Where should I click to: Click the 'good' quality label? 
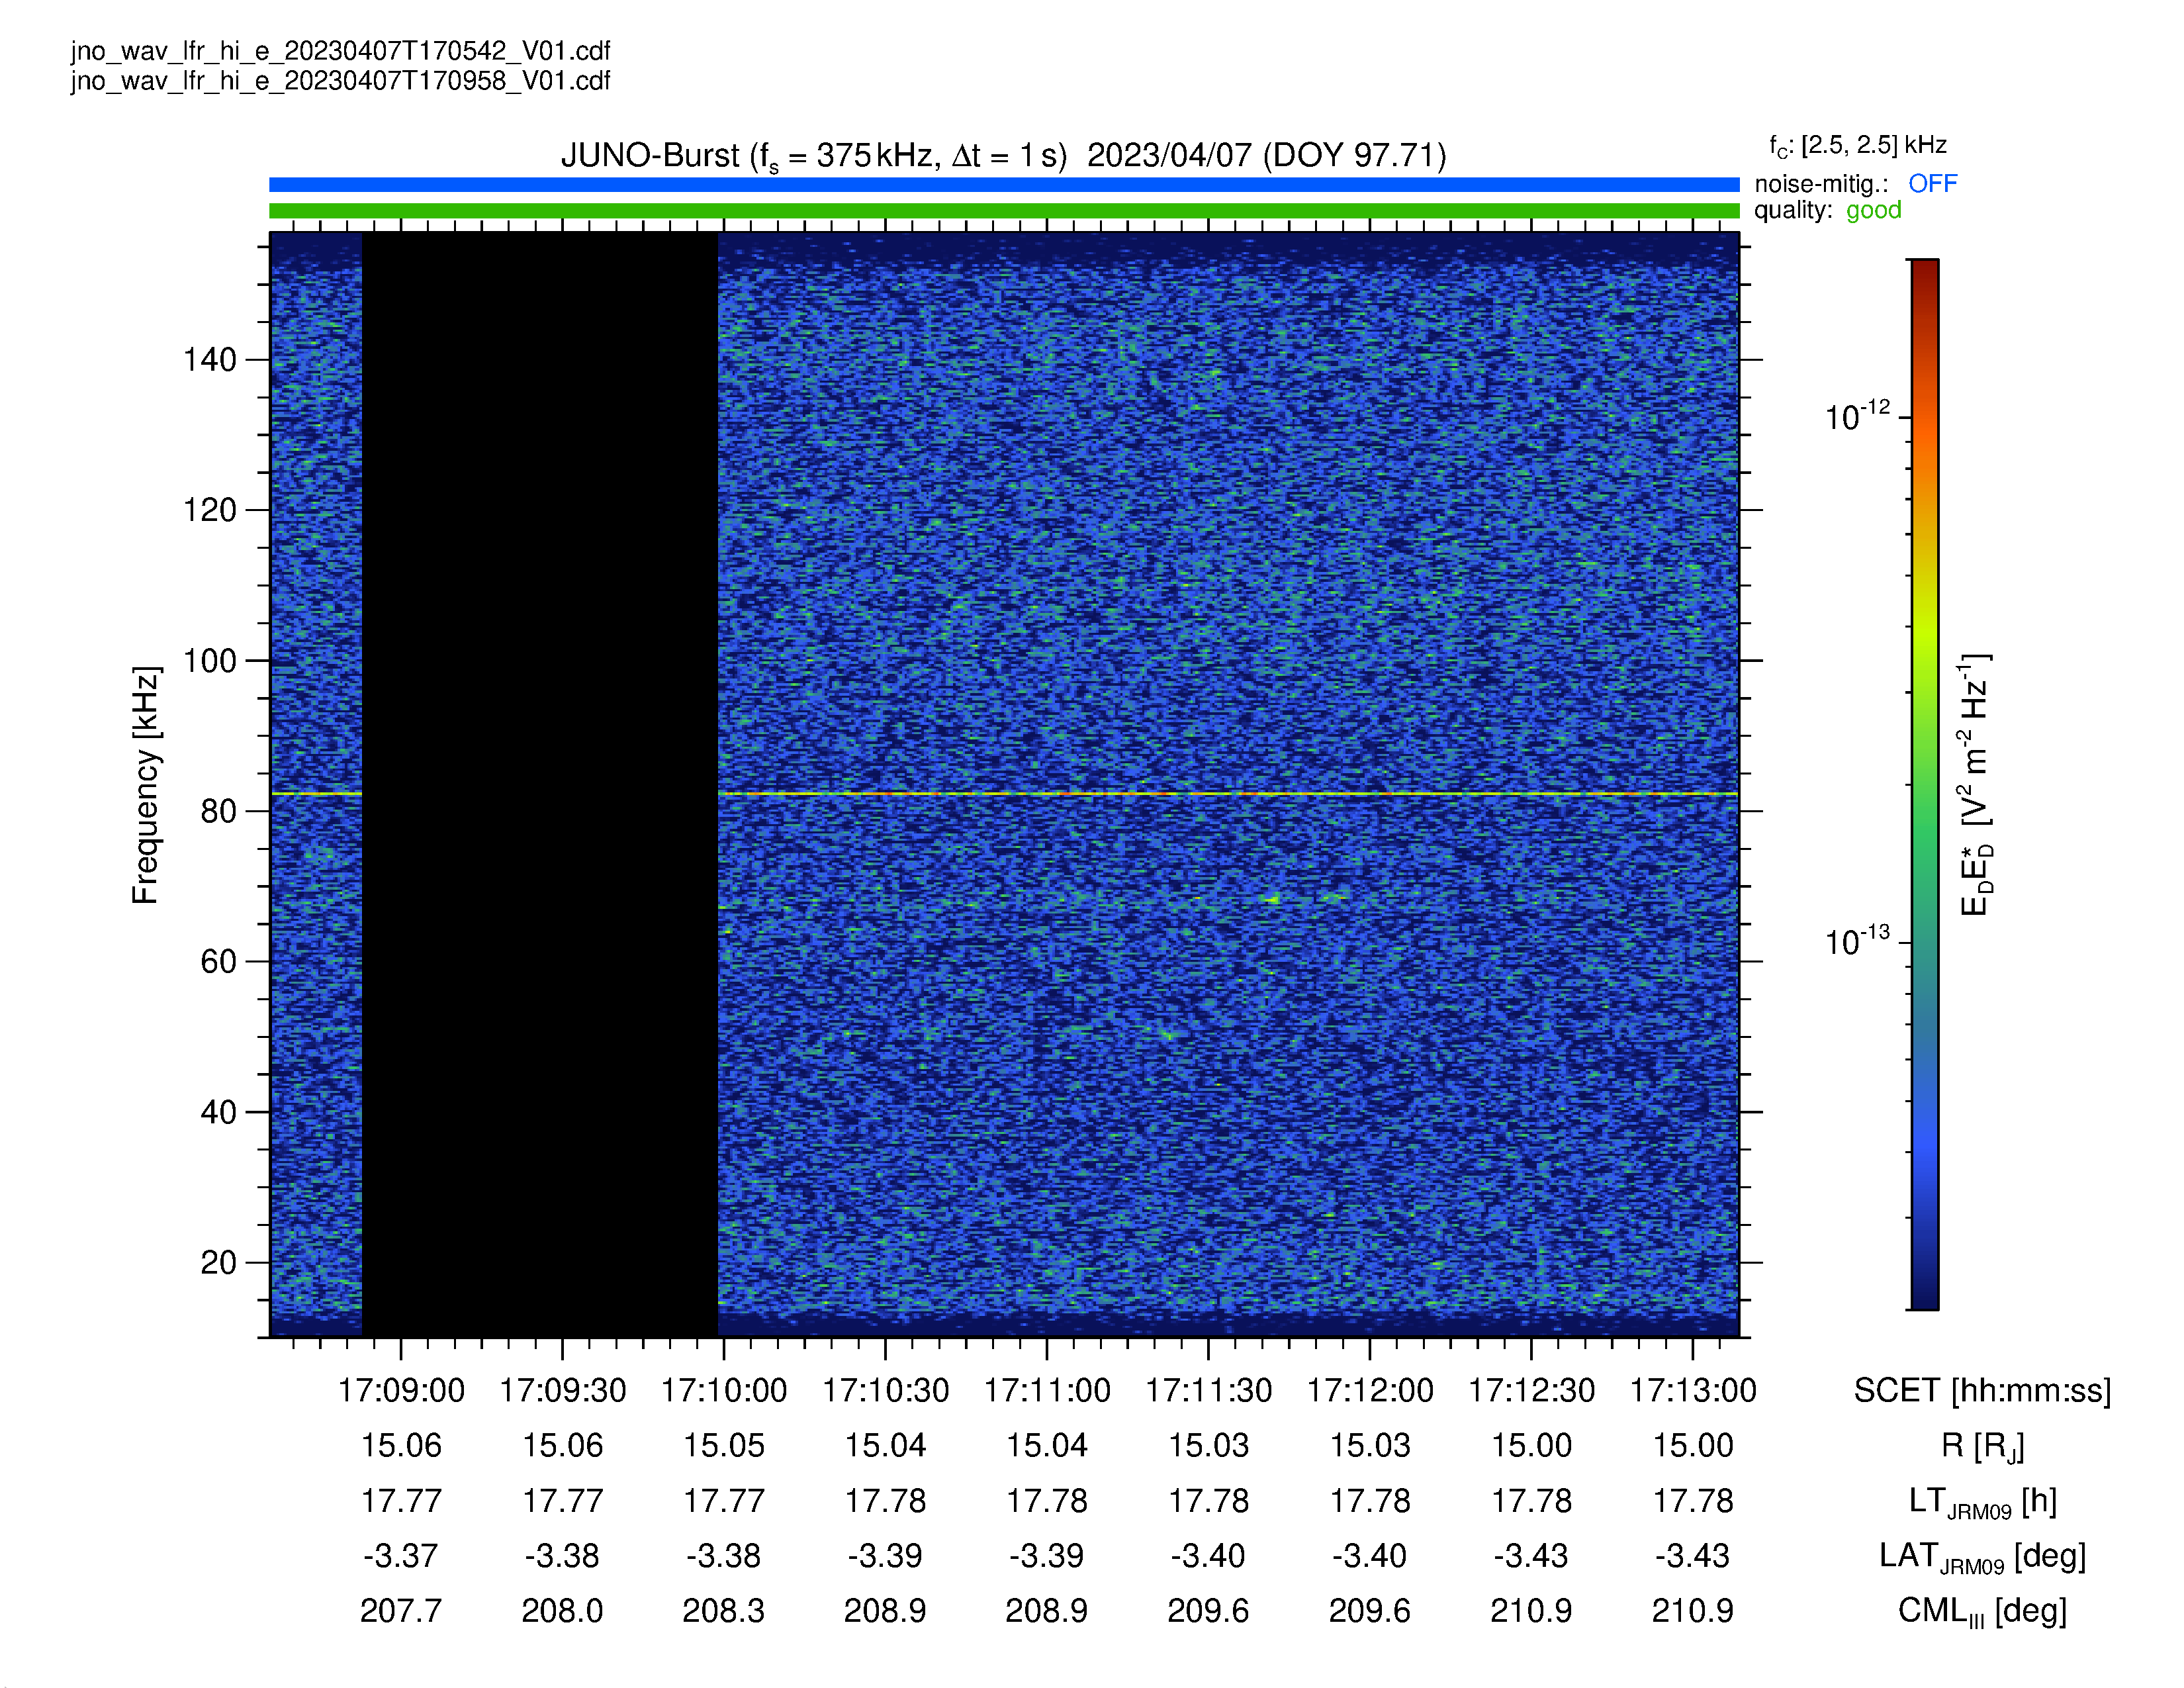coord(1873,211)
